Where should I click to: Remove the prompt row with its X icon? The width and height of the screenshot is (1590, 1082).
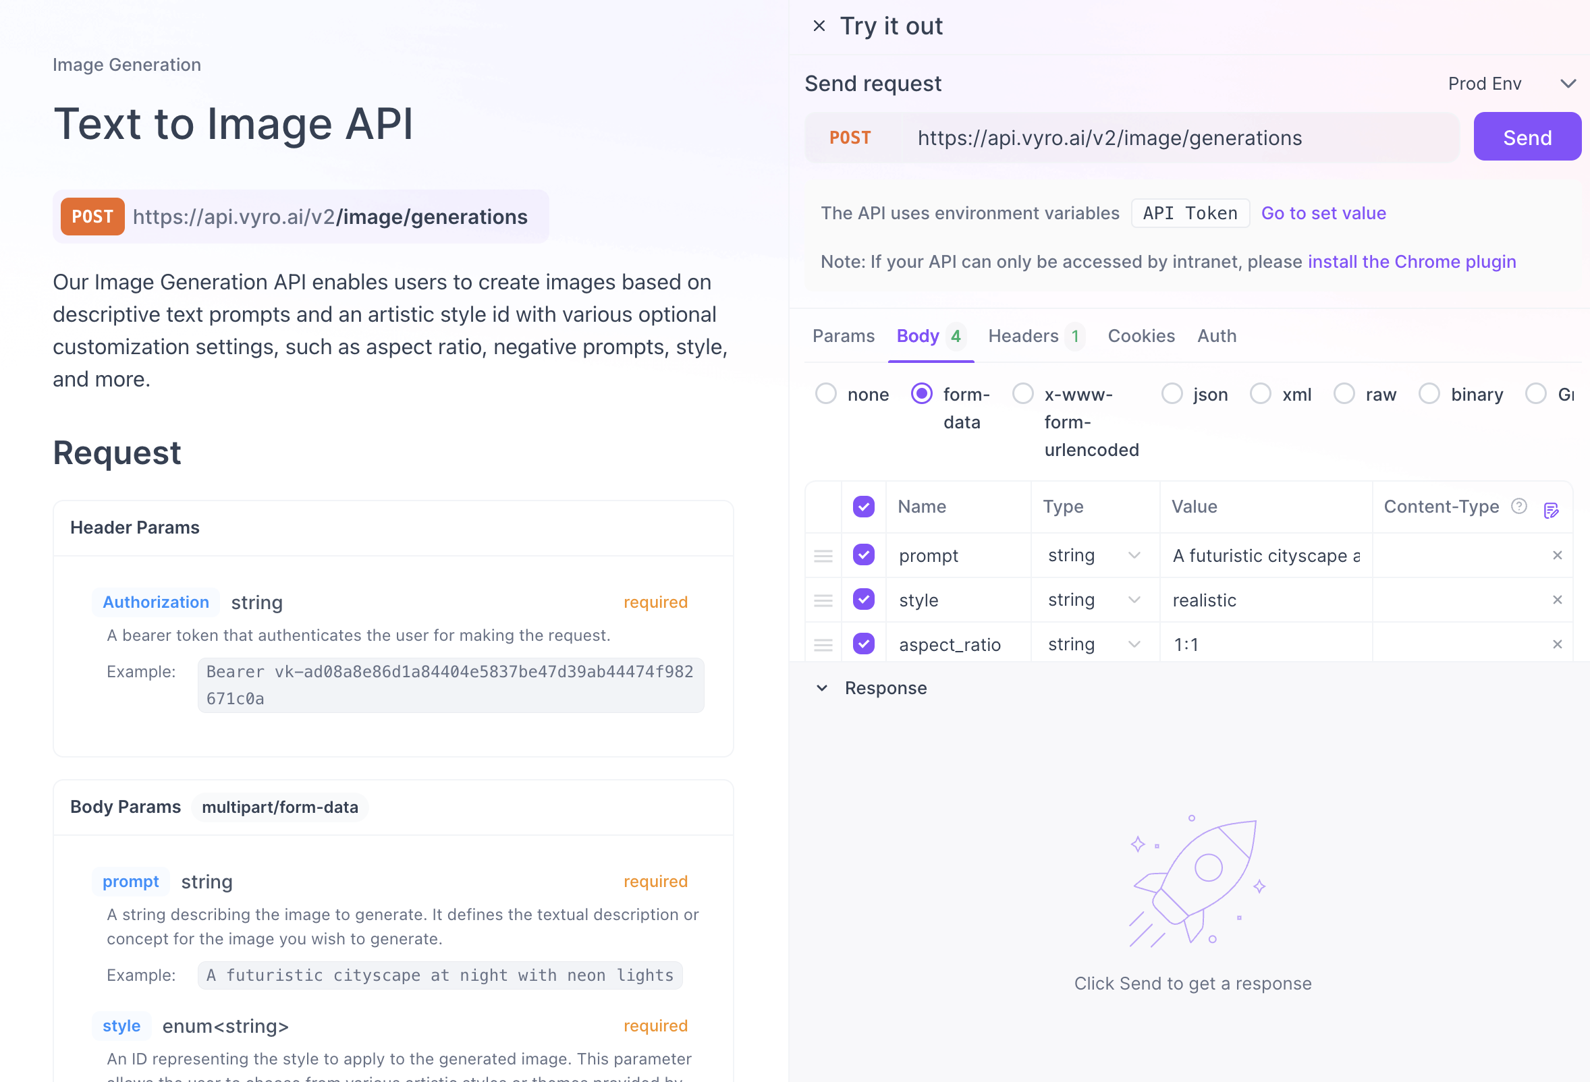pyautogui.click(x=1557, y=555)
